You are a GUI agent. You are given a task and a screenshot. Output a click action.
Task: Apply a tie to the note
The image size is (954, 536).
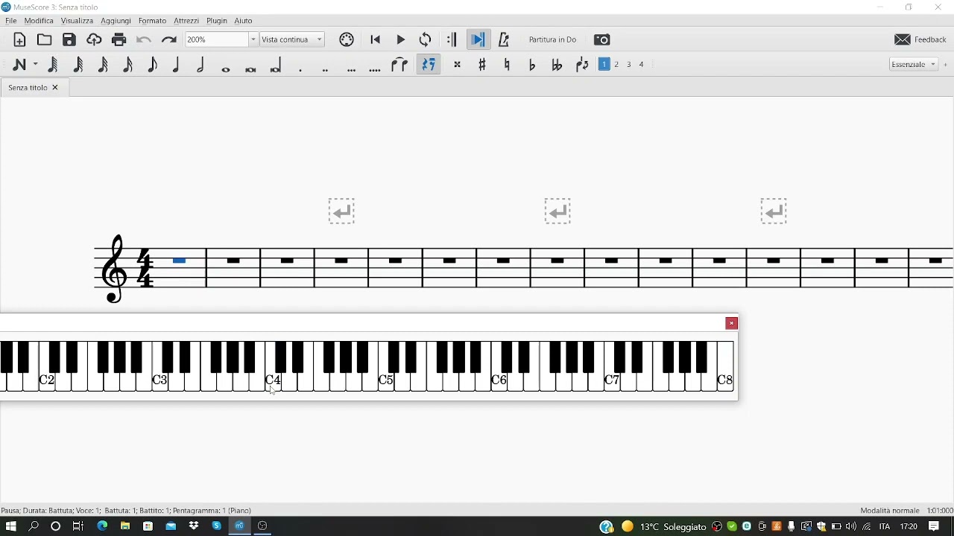401,66
